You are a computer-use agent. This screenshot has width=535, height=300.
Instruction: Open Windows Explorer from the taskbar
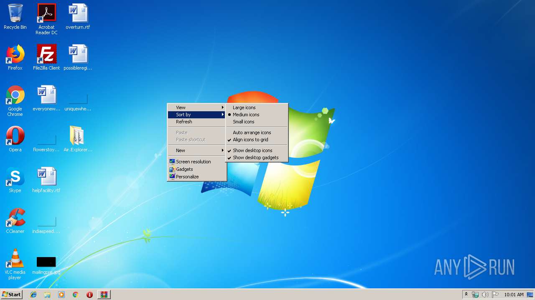[x=47, y=295]
